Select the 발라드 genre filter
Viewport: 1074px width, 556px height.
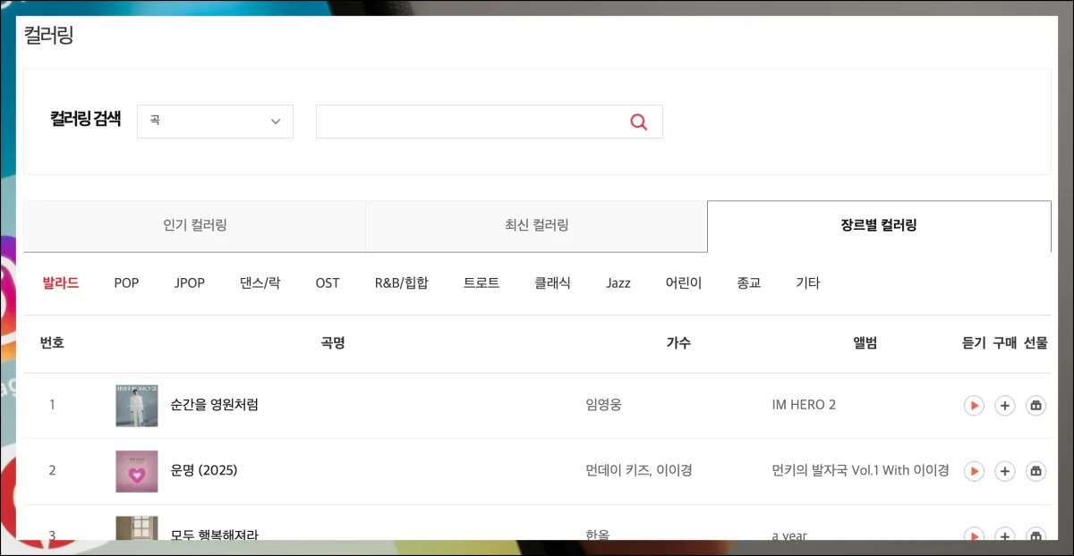click(x=61, y=283)
